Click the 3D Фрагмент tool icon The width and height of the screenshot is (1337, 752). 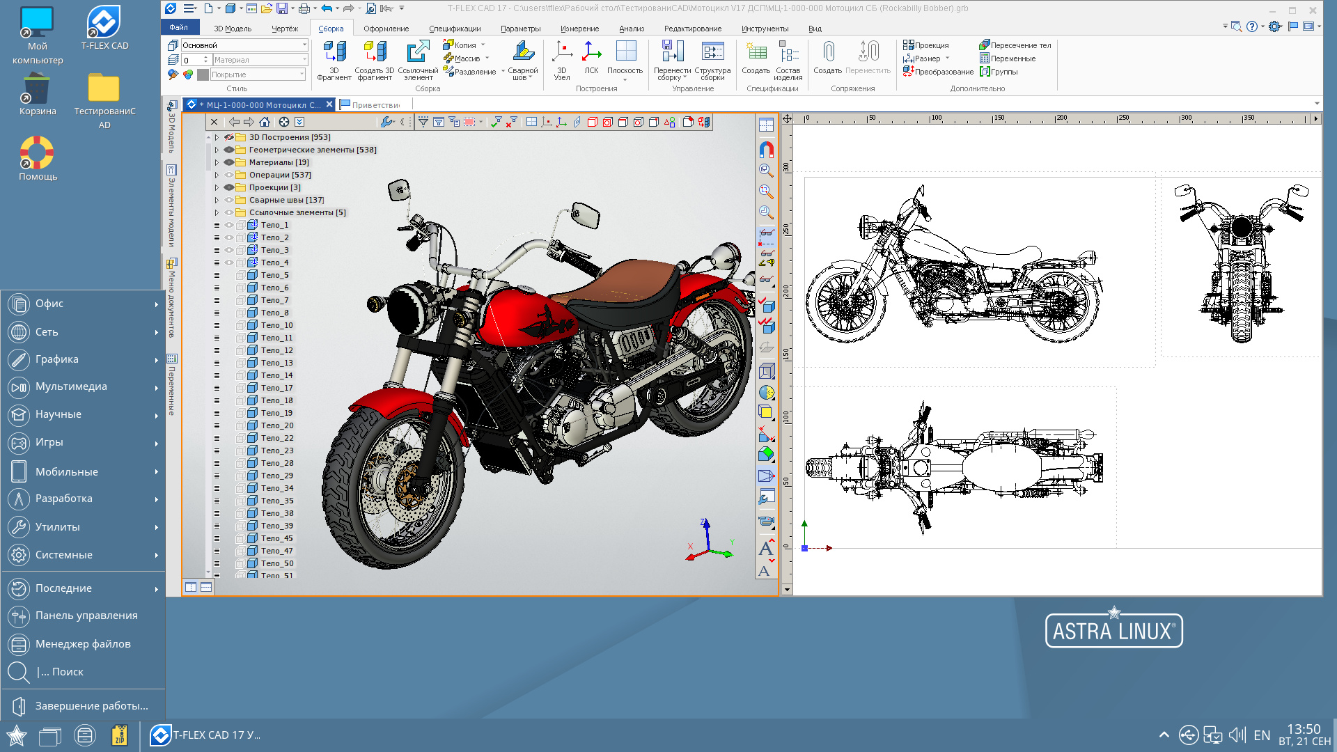point(334,52)
